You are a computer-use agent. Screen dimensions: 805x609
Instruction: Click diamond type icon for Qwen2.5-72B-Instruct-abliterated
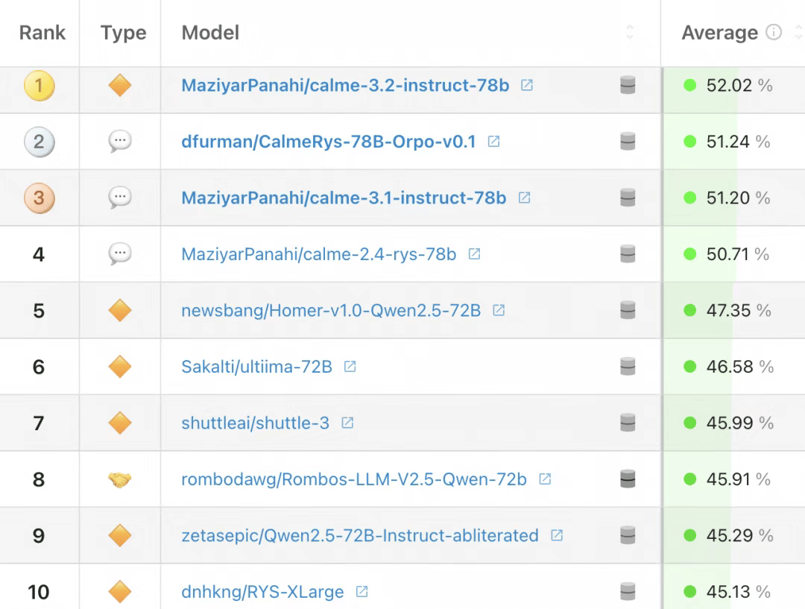[120, 535]
